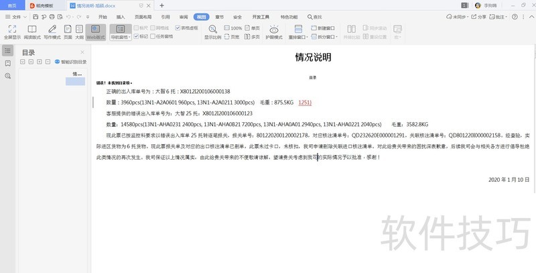Open the 开始 ribbon tab
536x273 pixels.
[103, 17]
